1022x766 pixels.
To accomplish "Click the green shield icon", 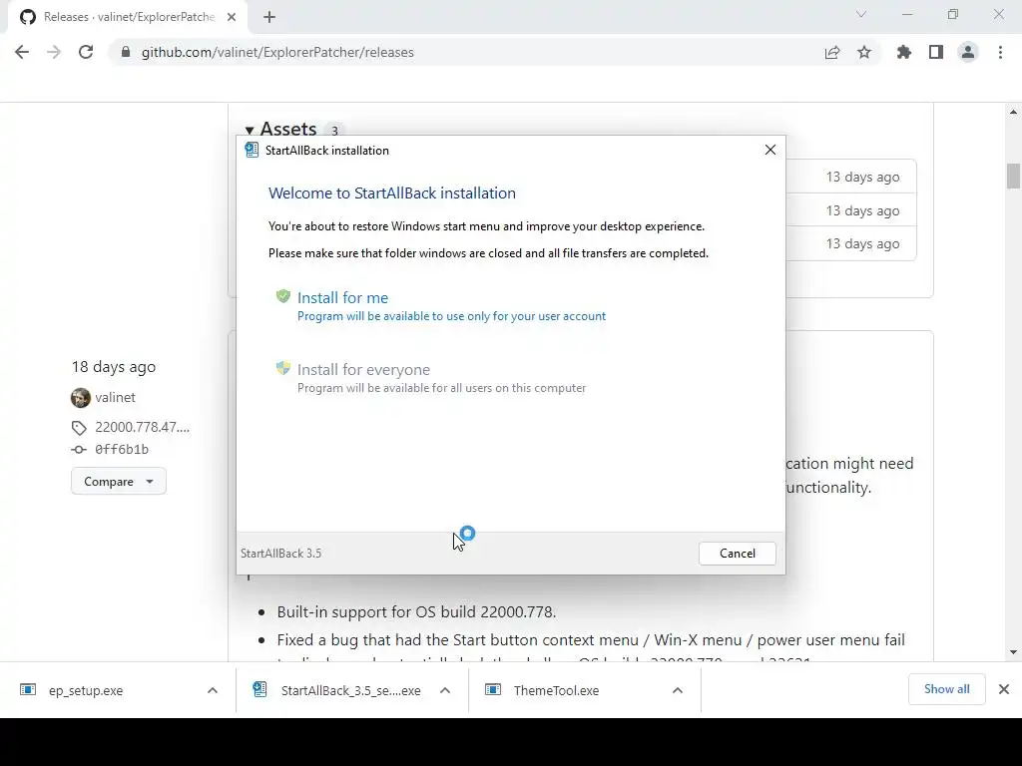I will [282, 296].
